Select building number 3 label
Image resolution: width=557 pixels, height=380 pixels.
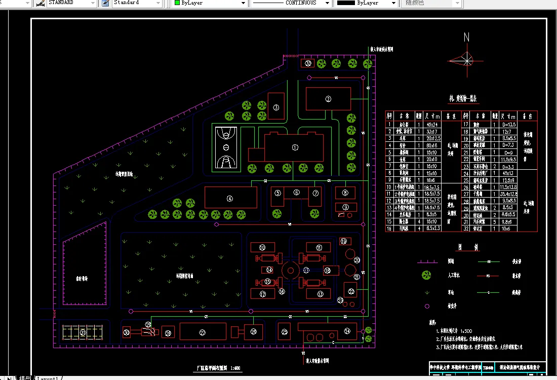(x=276, y=107)
